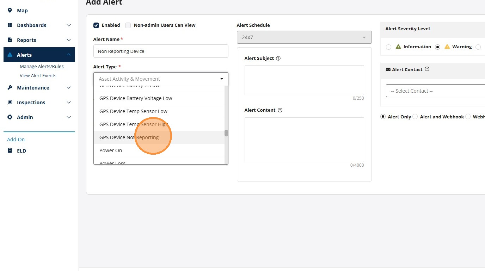The height and width of the screenshot is (271, 485).
Task: Click the Alert Subject text box
Action: [x=304, y=80]
